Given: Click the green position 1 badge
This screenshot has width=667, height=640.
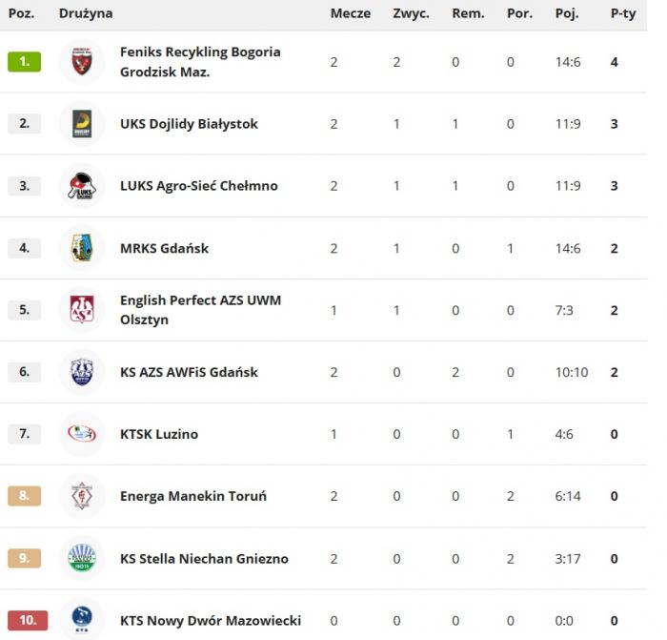Looking at the screenshot, I should [24, 62].
